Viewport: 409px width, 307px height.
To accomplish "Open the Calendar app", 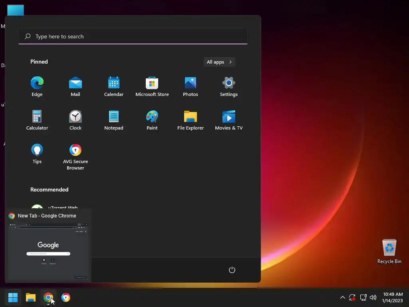I will coord(114,87).
